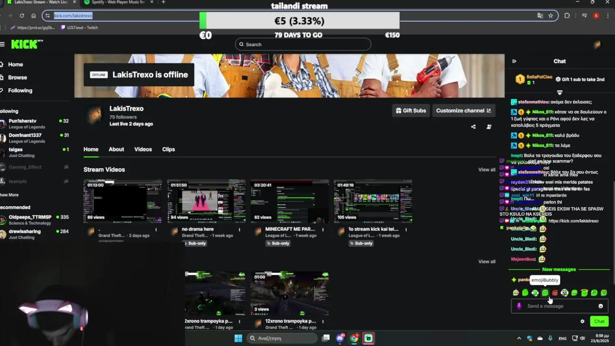View site information icon in the address bar

coord(47,15)
